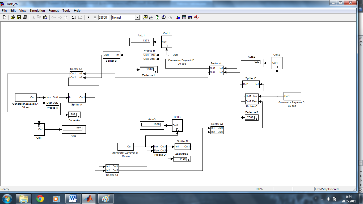
Task: Open Paint from the taskbar
Action: pyautogui.click(x=106, y=199)
